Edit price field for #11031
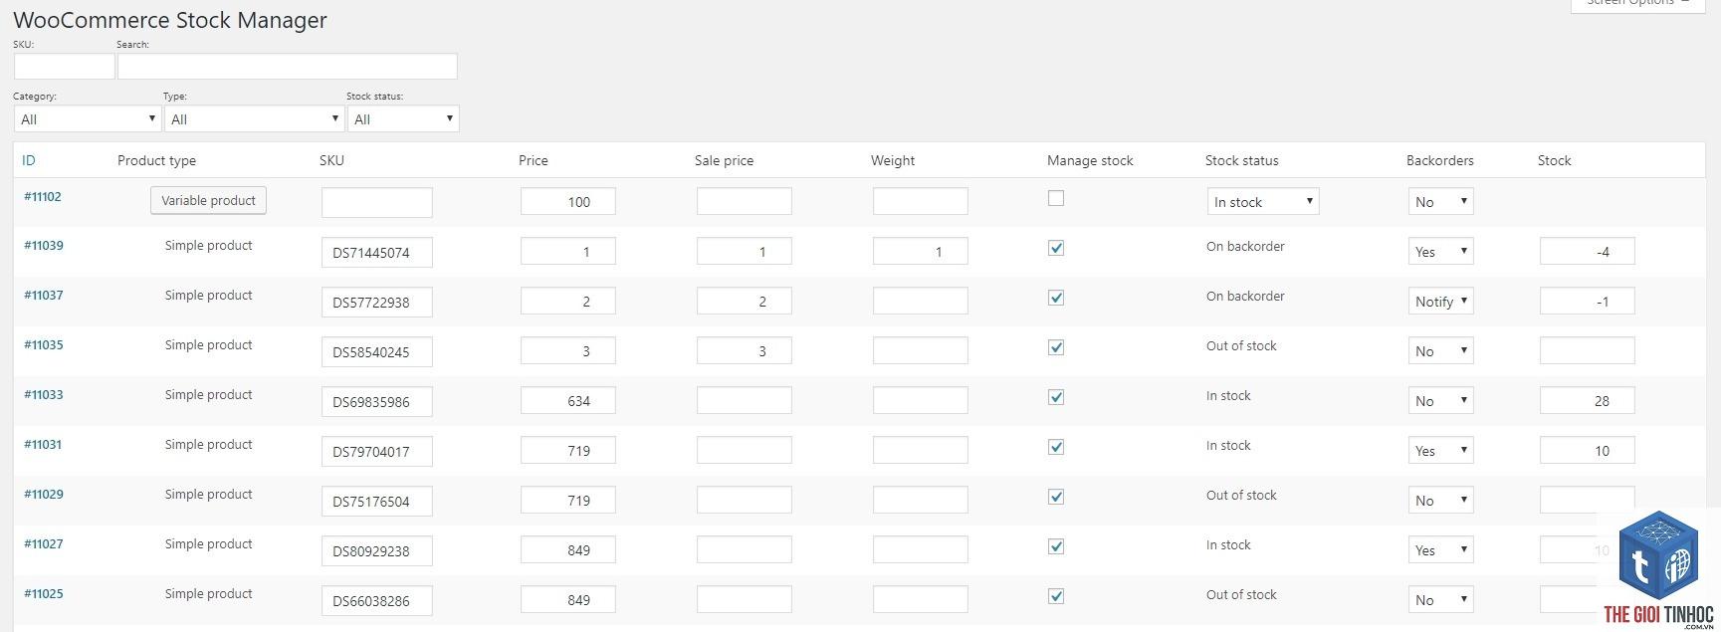1721x632 pixels. [x=568, y=450]
